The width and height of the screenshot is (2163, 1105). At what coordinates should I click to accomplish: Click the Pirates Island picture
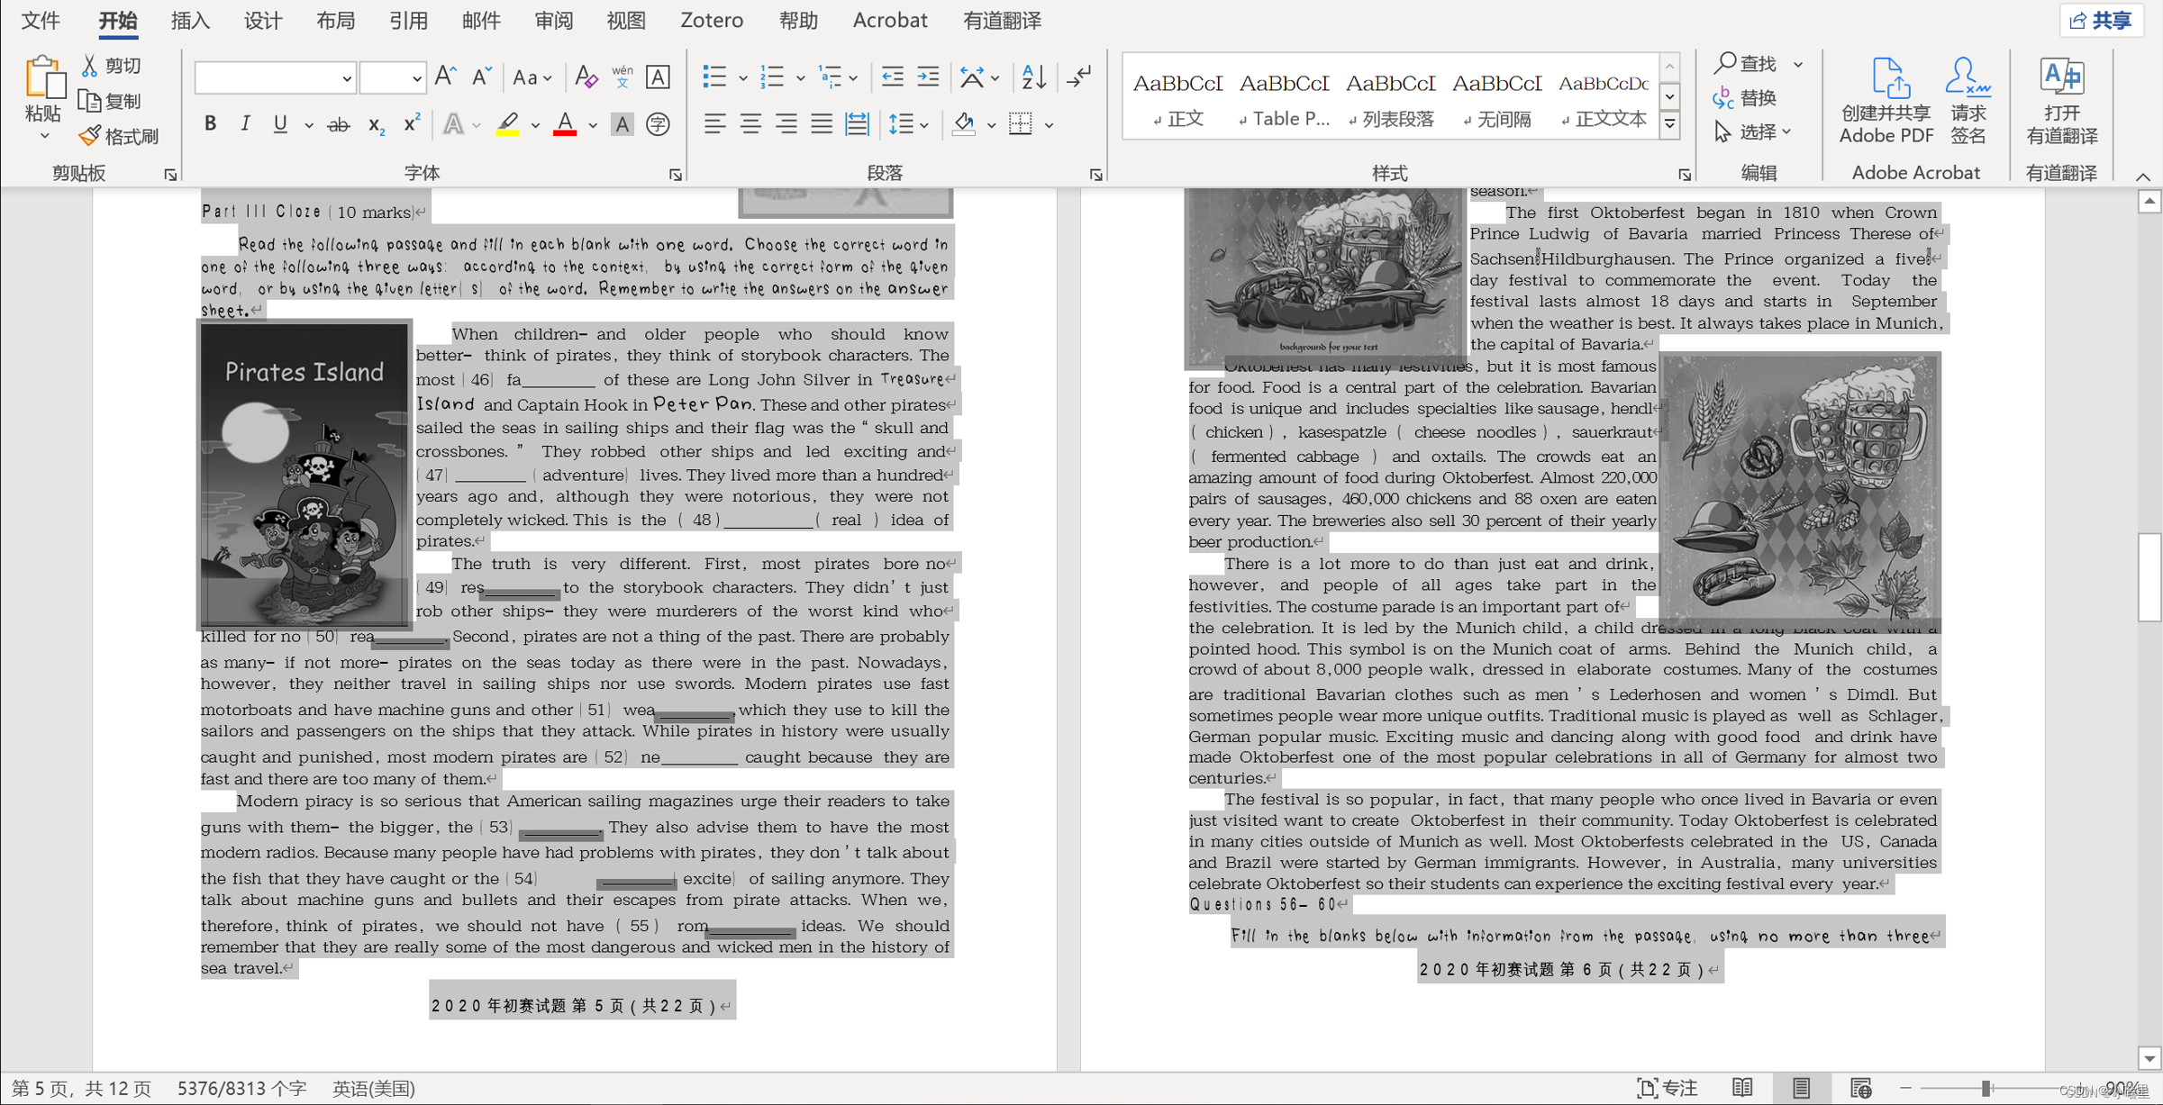(304, 475)
